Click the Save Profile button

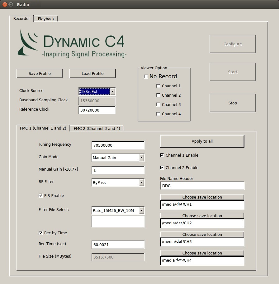coord(40,74)
